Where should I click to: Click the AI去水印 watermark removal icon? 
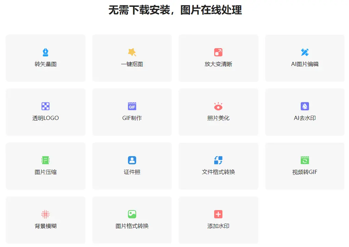pos(305,106)
